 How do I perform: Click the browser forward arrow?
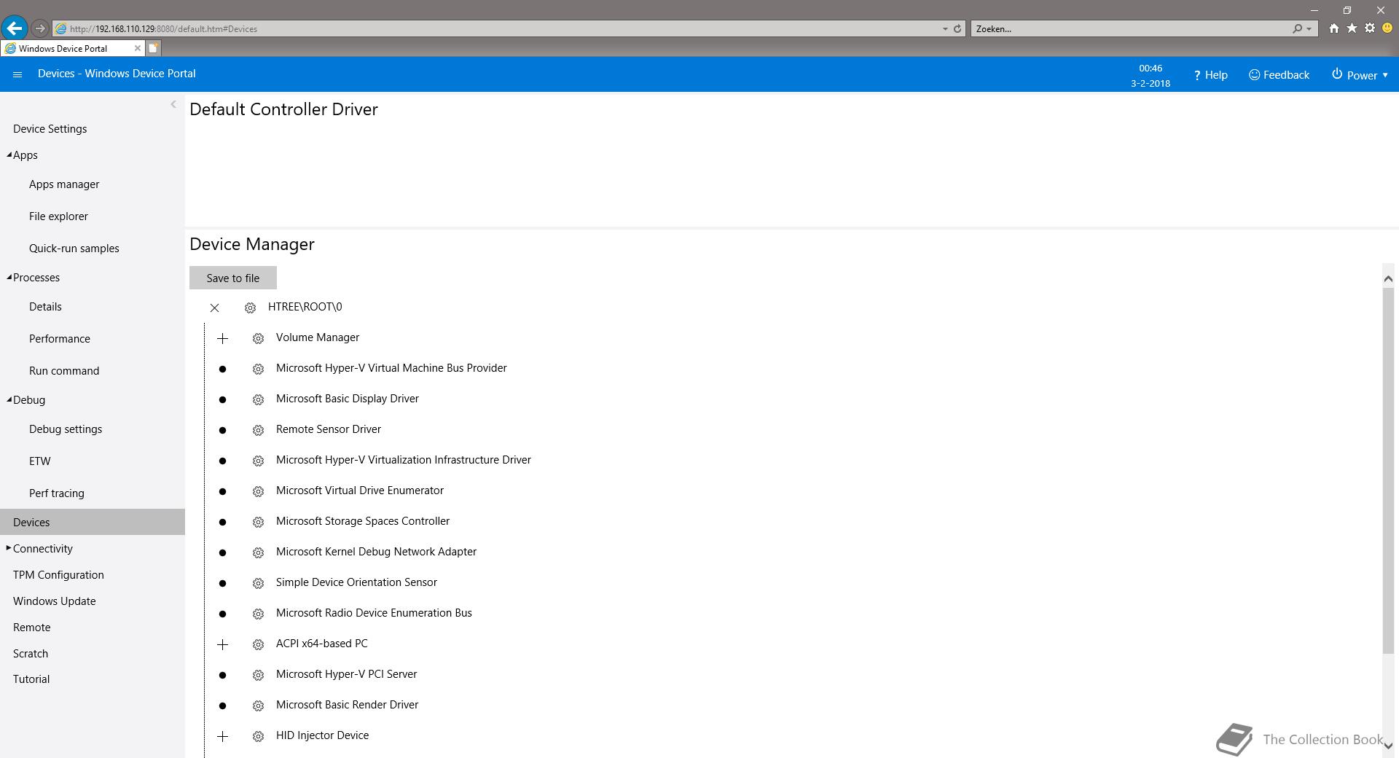(x=40, y=28)
